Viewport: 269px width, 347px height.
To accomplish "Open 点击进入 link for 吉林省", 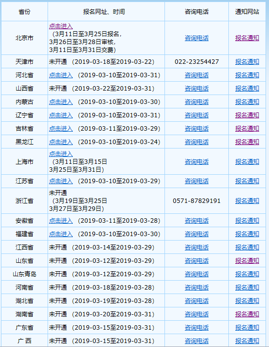I will click(x=61, y=128).
